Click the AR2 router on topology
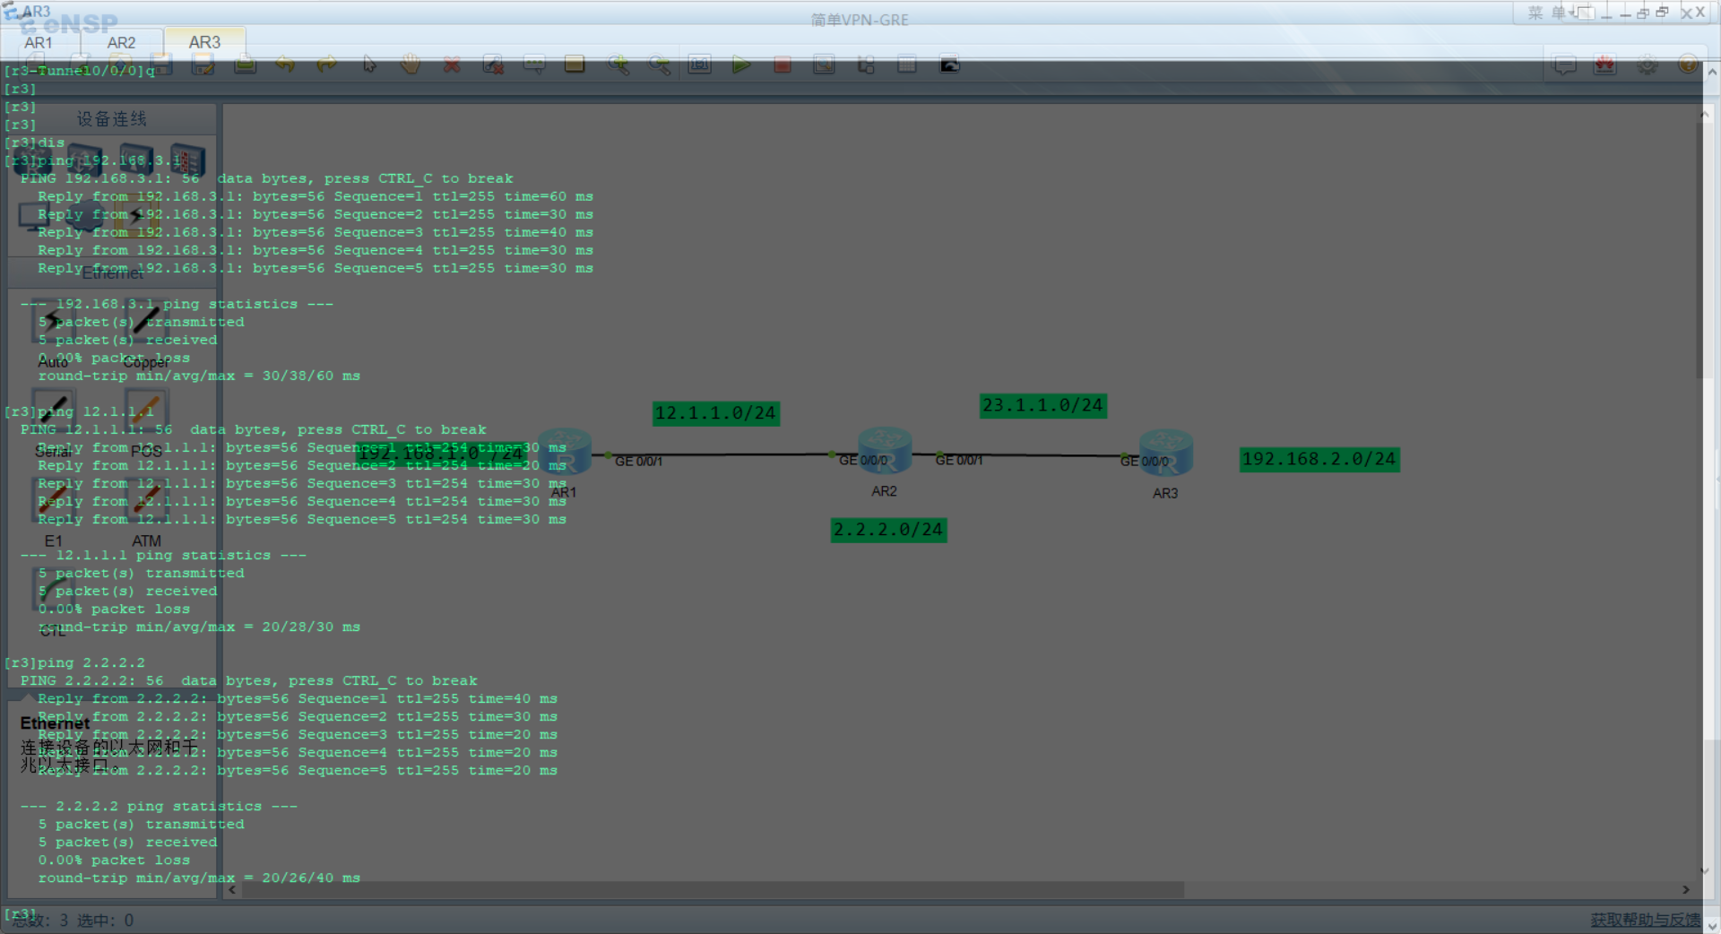This screenshot has height=934, width=1721. point(884,451)
